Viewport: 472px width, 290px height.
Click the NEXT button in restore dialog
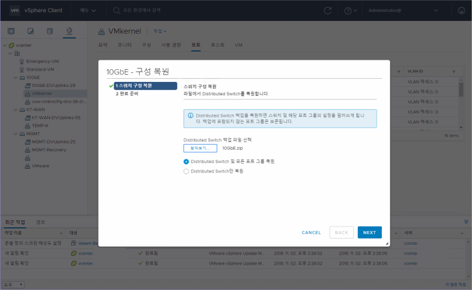coord(369,232)
